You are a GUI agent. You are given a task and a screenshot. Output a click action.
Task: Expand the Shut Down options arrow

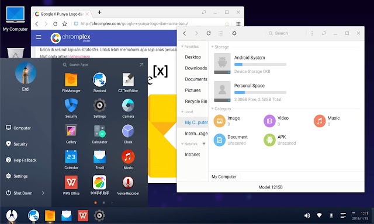point(43,193)
